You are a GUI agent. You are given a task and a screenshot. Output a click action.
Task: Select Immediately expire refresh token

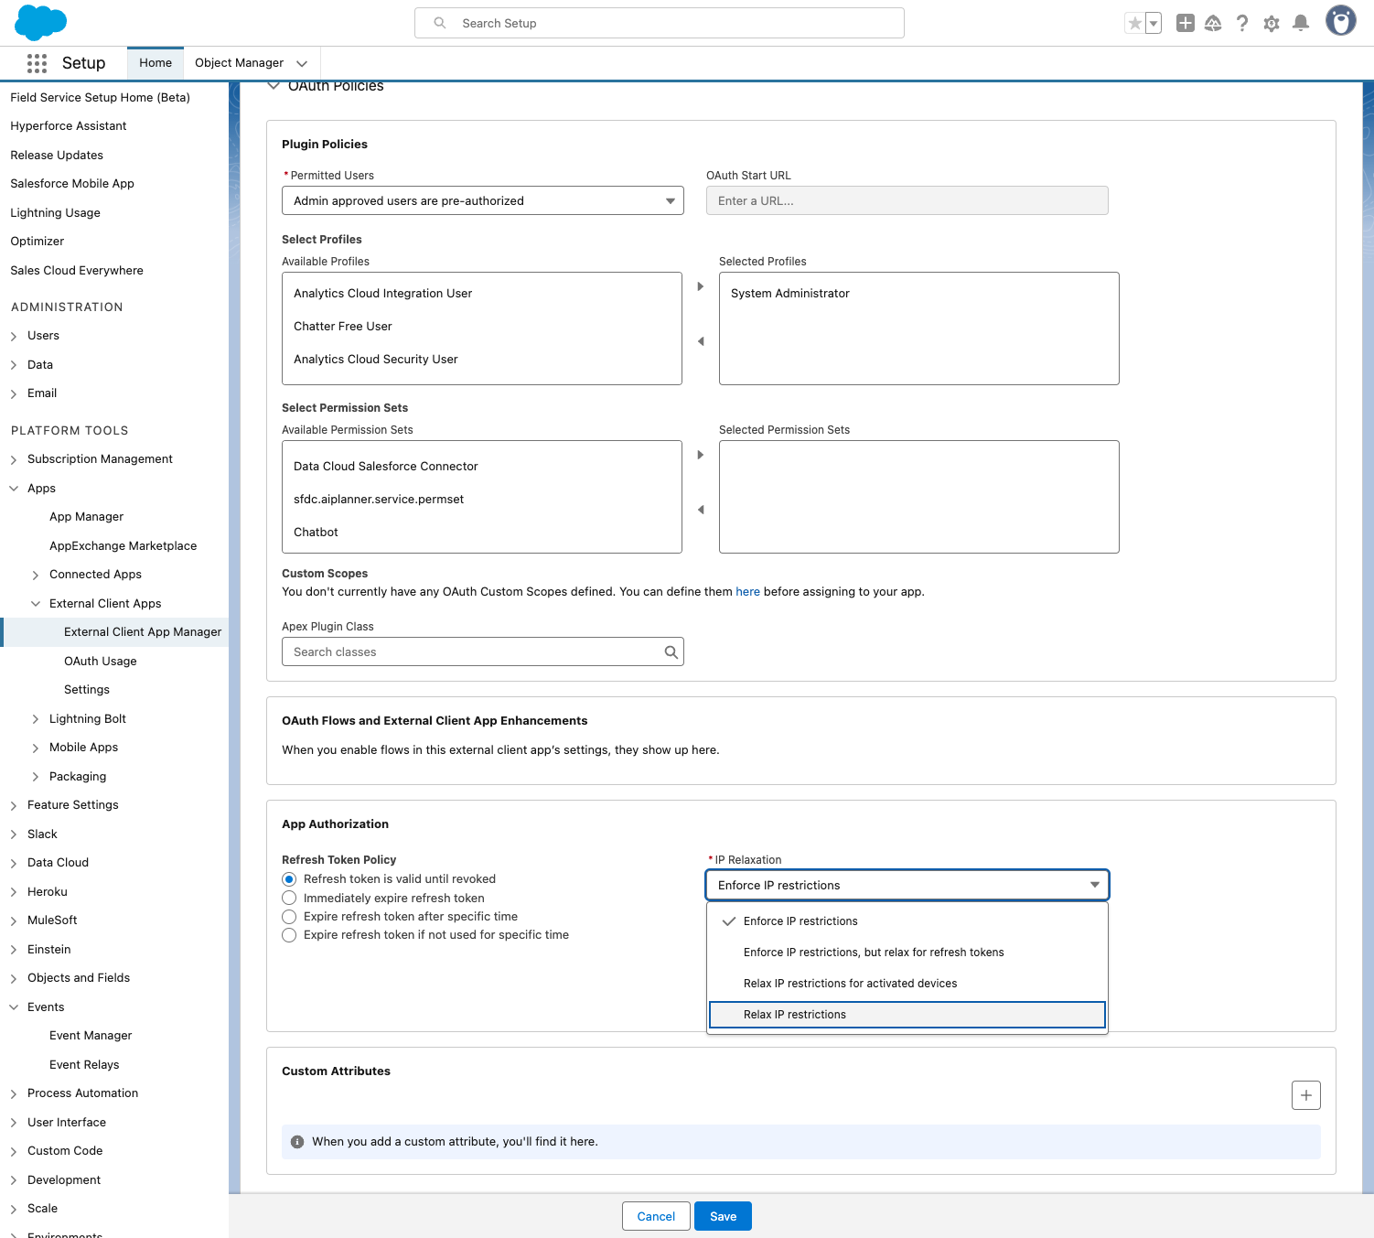tap(290, 899)
